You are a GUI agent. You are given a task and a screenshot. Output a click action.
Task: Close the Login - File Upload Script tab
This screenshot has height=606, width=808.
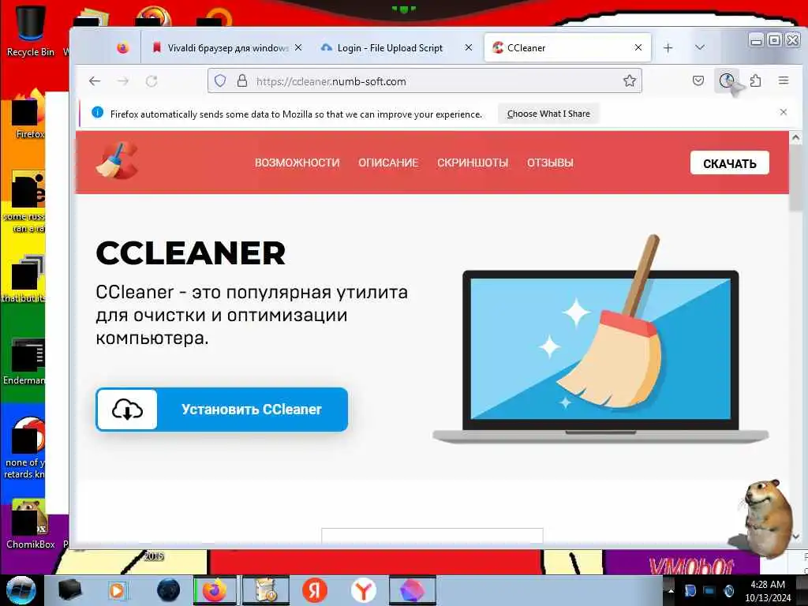[x=469, y=47]
